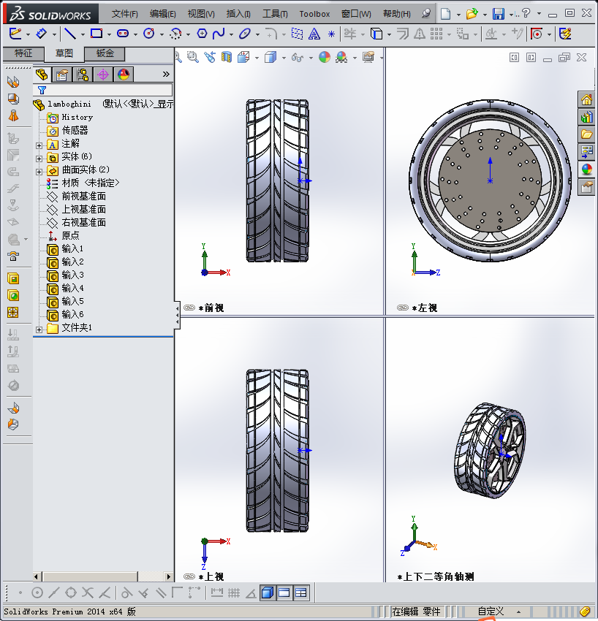Click the Zoom to Area icon
Screen dimensions: 598x621
point(193,58)
